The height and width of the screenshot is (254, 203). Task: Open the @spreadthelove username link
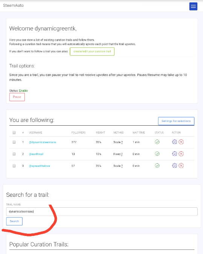pyautogui.click(x=40, y=166)
